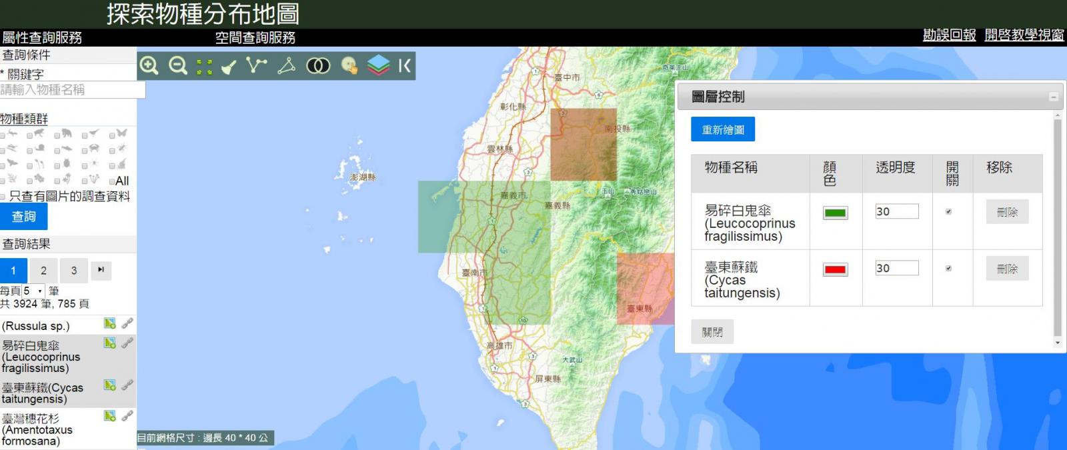
Task: Add Russula sp. layer to map
Action: (110, 323)
